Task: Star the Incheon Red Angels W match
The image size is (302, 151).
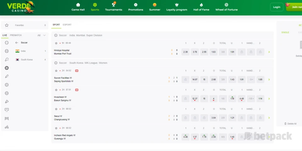Action: point(56,128)
